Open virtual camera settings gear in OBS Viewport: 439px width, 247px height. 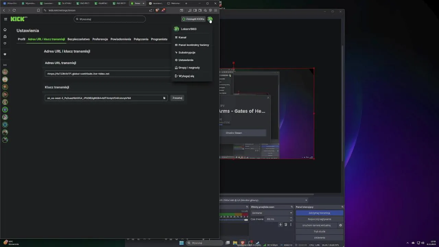click(x=341, y=225)
